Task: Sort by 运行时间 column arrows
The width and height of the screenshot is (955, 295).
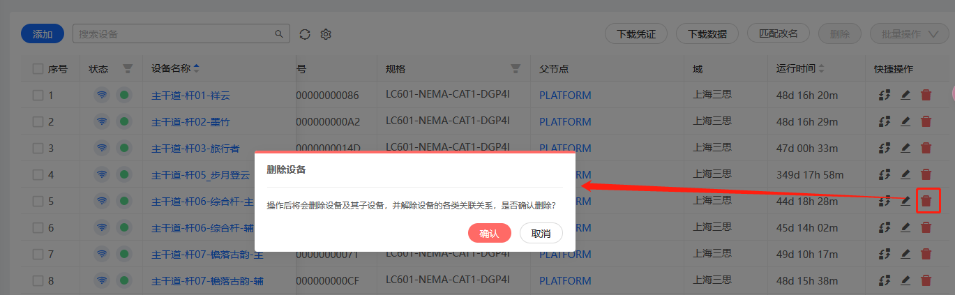Action: pyautogui.click(x=821, y=68)
